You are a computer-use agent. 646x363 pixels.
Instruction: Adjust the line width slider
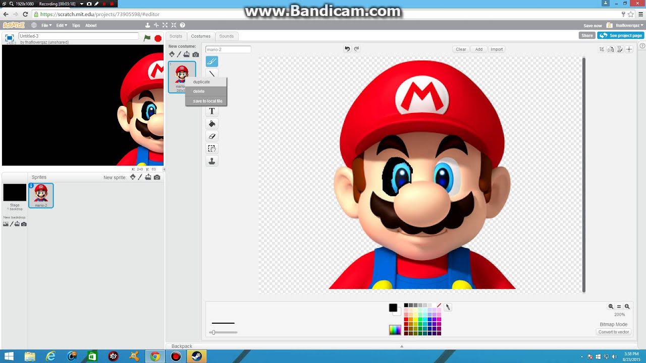[x=223, y=332]
